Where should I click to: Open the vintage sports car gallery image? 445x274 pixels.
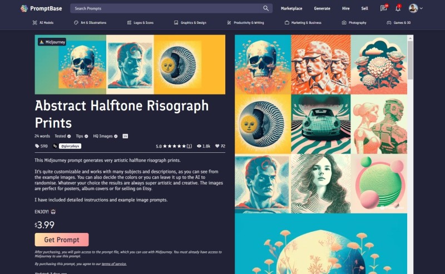(321, 124)
